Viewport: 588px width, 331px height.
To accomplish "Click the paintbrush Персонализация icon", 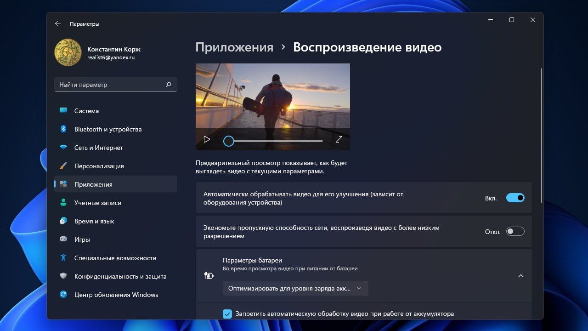I will (x=63, y=166).
